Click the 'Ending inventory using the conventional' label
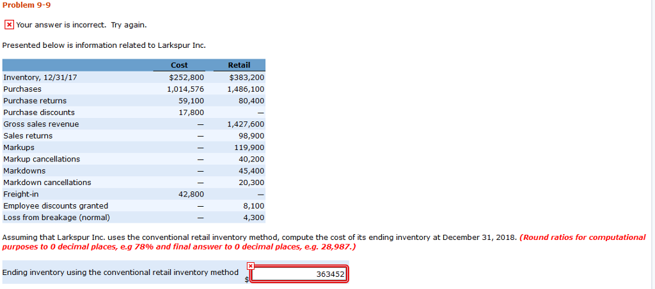 pyautogui.click(x=120, y=272)
